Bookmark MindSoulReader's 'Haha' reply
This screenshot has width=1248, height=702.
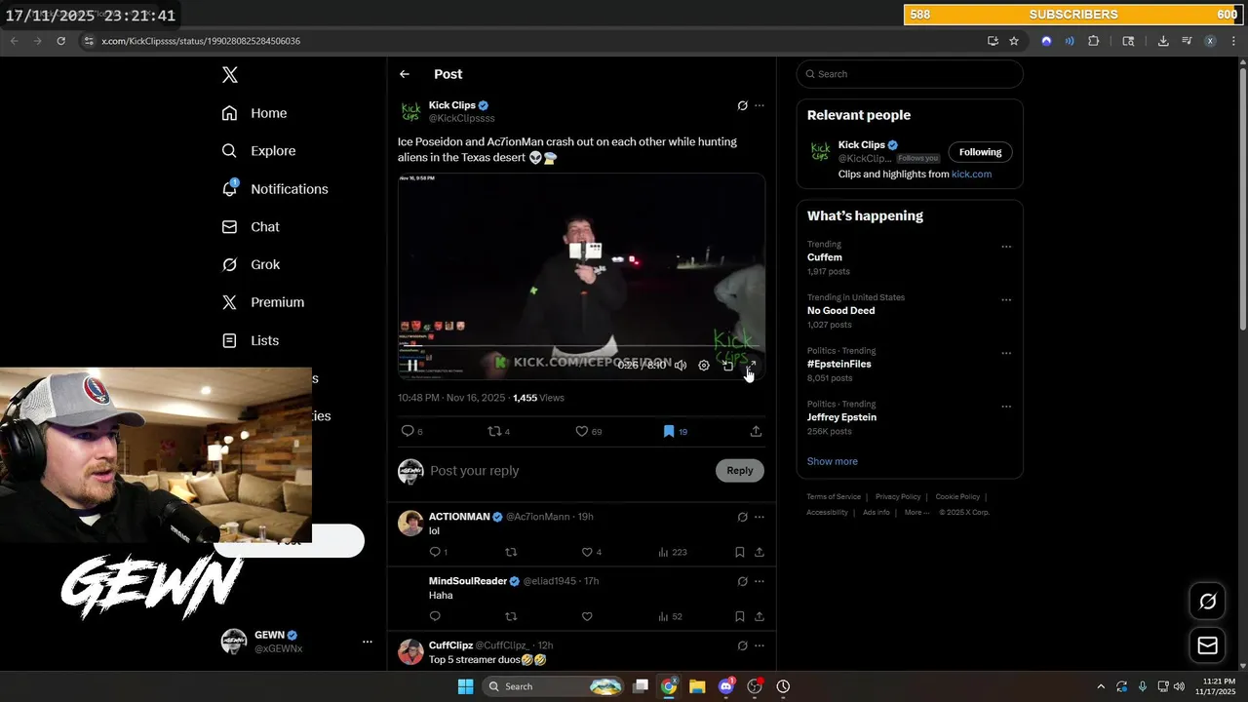[739, 616]
